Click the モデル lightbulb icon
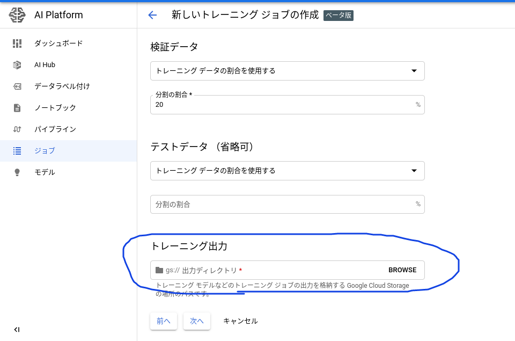The width and height of the screenshot is (515, 341). 17,172
